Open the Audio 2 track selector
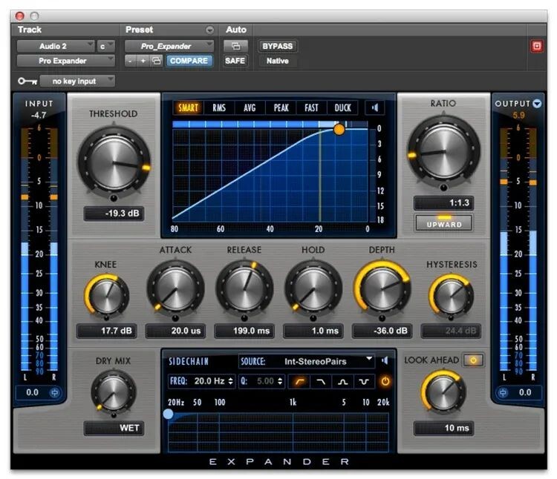Viewport: 557px width, 479px height. point(56,46)
